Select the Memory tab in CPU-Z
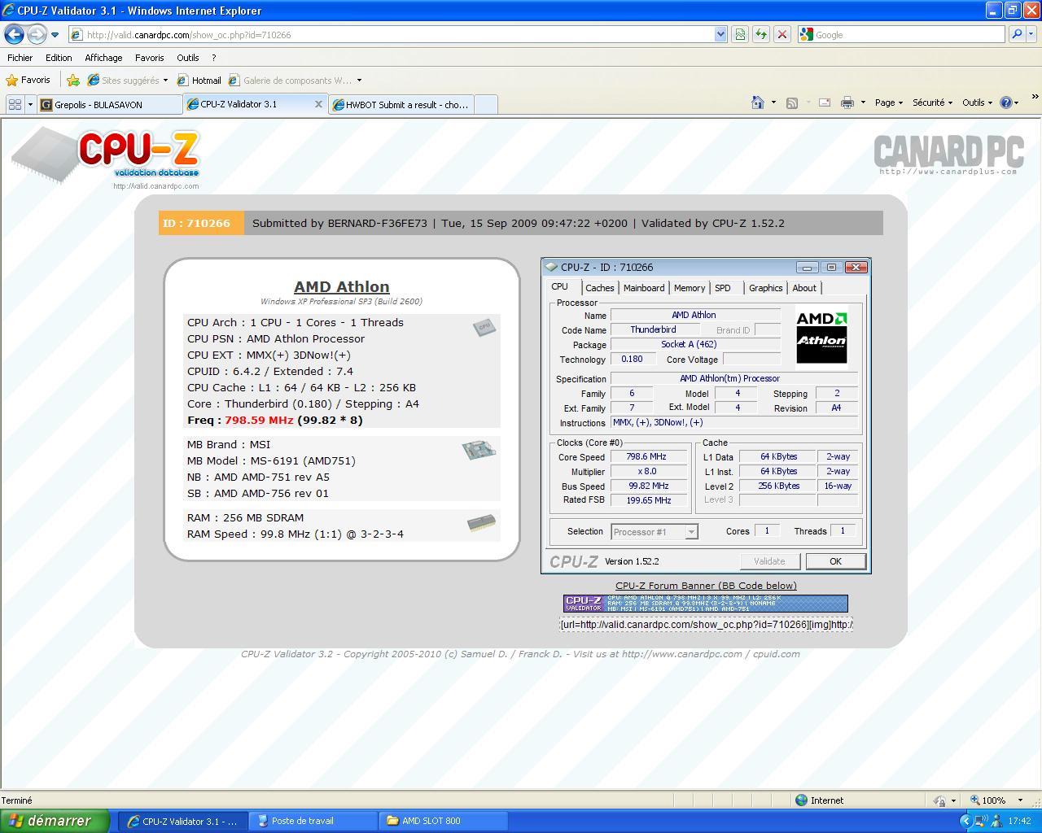This screenshot has width=1042, height=833. [689, 288]
